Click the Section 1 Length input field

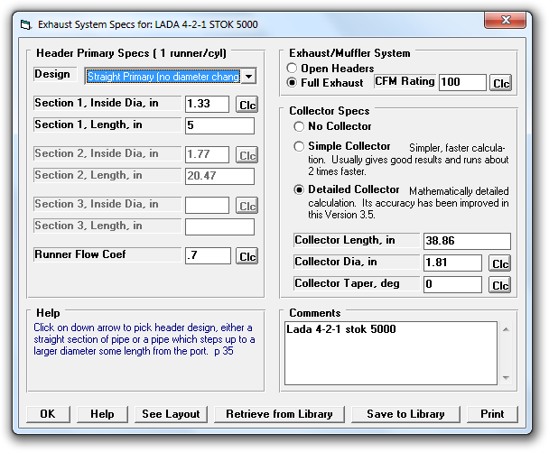tap(219, 125)
